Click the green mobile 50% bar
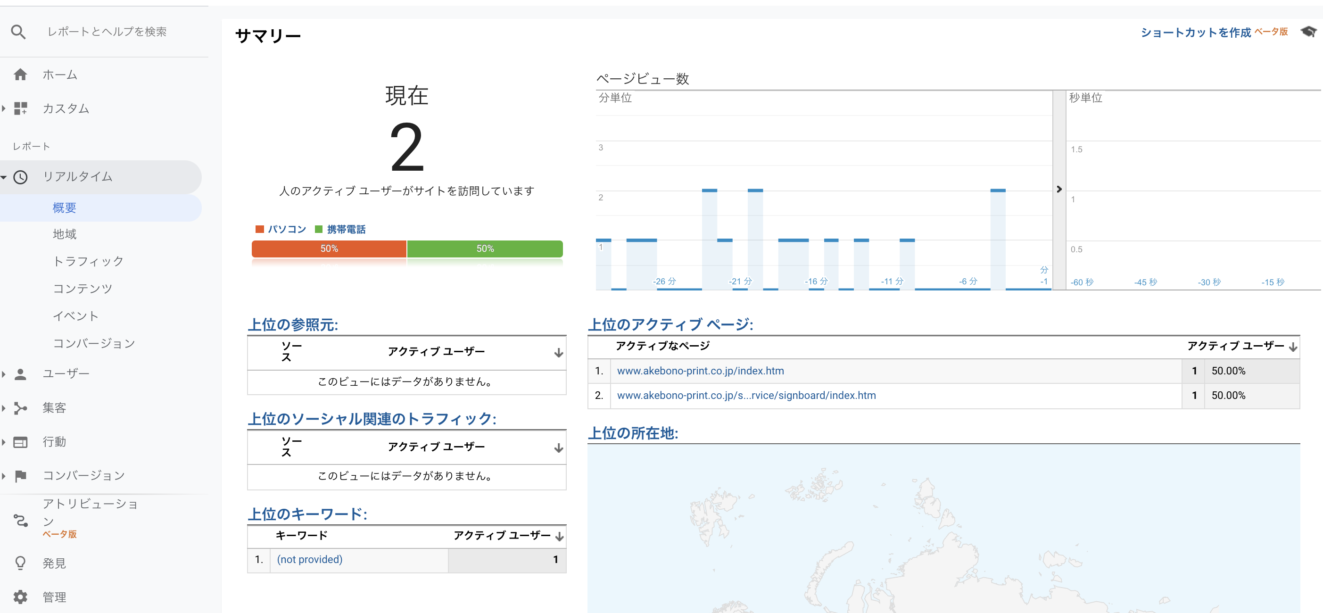 [x=485, y=249]
